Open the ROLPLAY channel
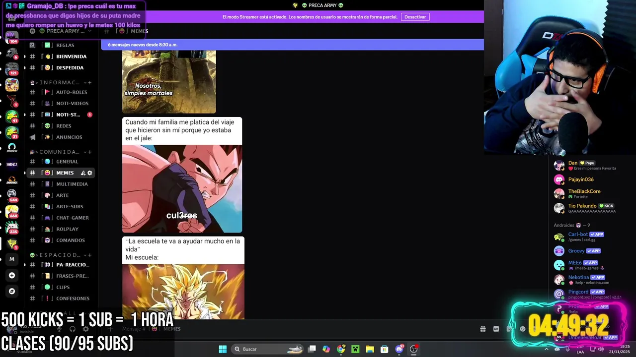636x357 pixels. tap(61, 229)
